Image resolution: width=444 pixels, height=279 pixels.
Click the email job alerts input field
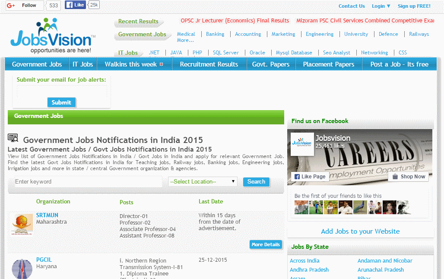(62, 91)
